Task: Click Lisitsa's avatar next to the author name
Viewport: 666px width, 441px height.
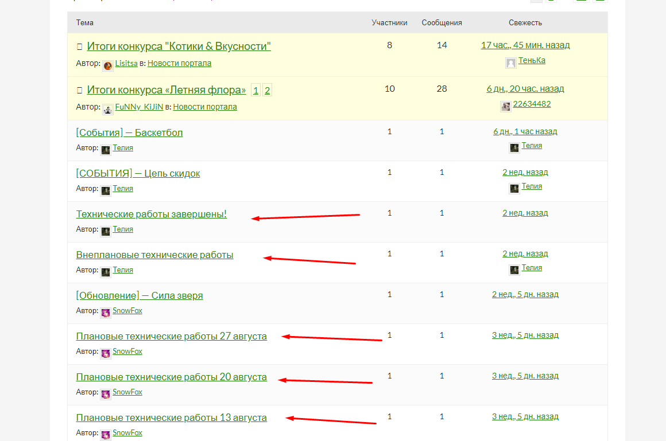Action: pyautogui.click(x=108, y=65)
